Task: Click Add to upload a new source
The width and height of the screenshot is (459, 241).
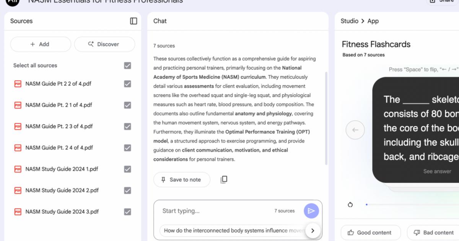Action: click(x=41, y=44)
